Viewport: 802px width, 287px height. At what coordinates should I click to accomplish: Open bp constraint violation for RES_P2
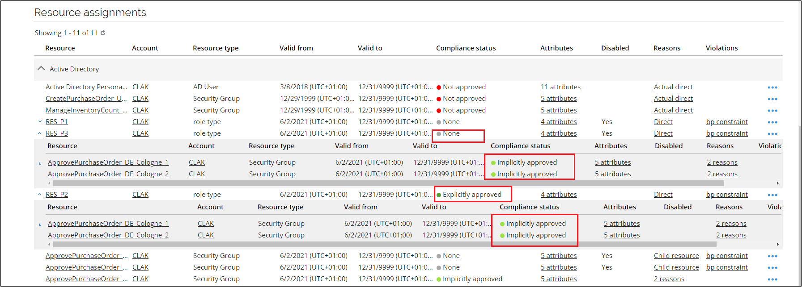727,195
